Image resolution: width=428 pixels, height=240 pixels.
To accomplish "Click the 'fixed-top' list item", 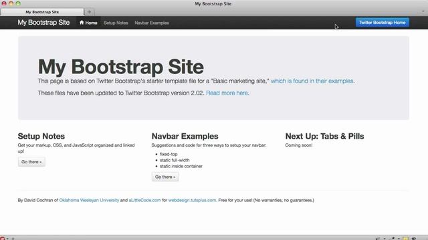I will click(169, 154).
